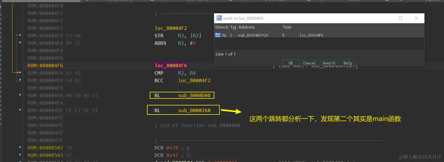Click BCC target loc_80004F2 operand
The image size is (444, 162).
click(194, 81)
